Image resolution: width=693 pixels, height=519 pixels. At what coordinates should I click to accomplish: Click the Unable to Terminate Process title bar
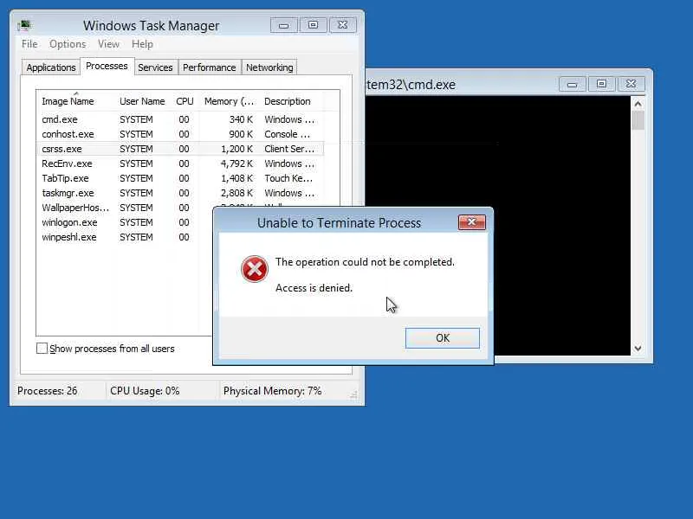[339, 223]
